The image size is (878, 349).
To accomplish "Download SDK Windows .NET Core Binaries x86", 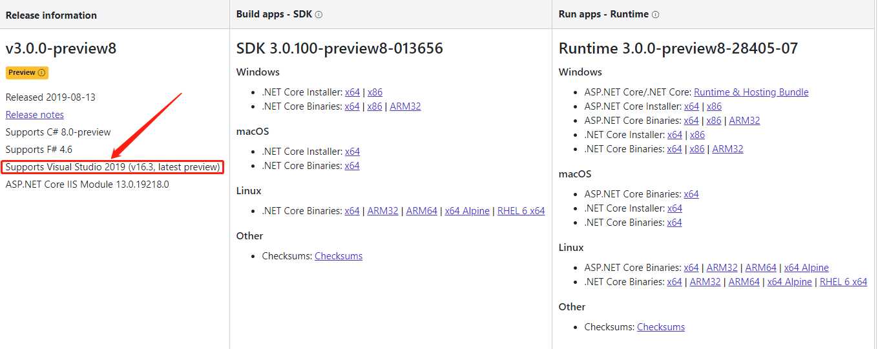I will coord(375,106).
